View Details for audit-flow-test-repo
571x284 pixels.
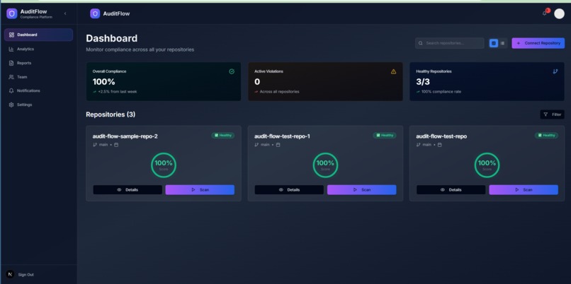pos(451,190)
